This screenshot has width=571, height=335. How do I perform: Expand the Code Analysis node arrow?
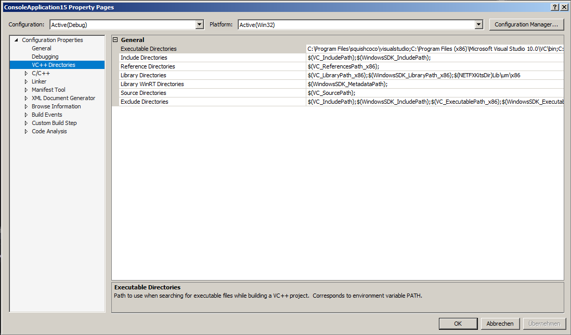click(26, 131)
